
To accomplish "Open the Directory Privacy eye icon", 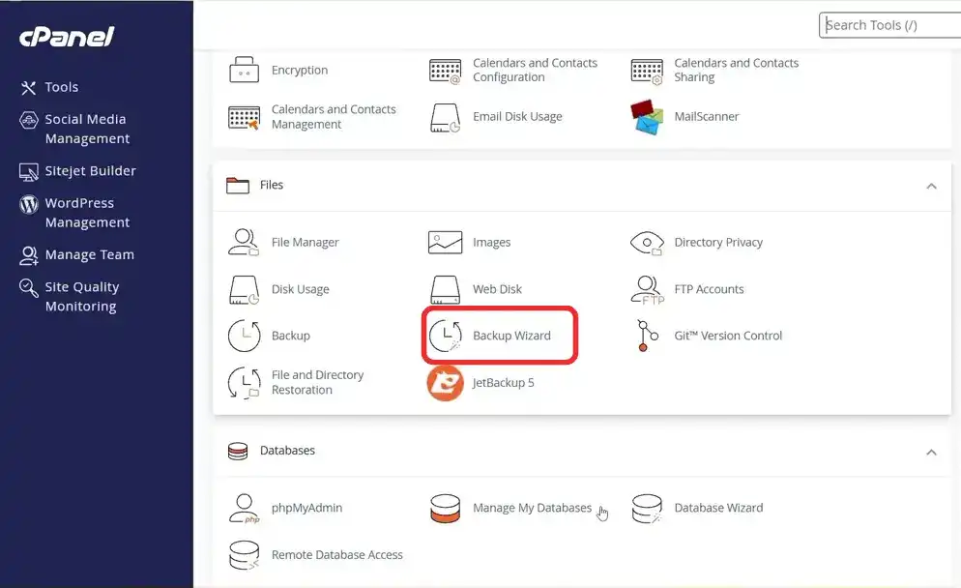I will click(x=647, y=243).
